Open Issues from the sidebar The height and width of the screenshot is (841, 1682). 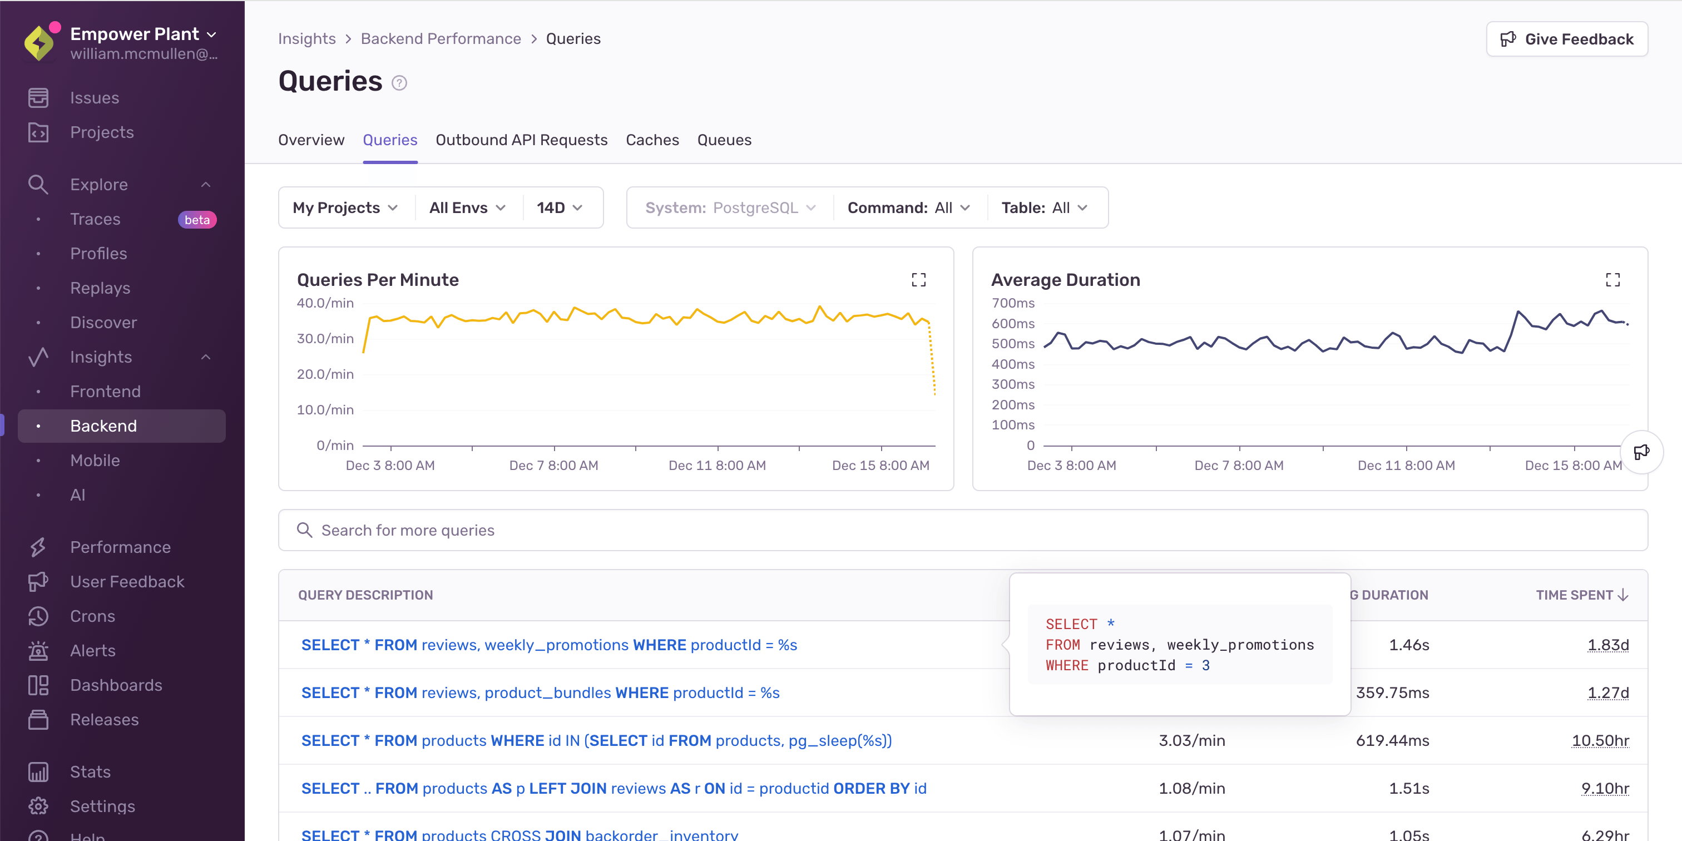click(94, 97)
